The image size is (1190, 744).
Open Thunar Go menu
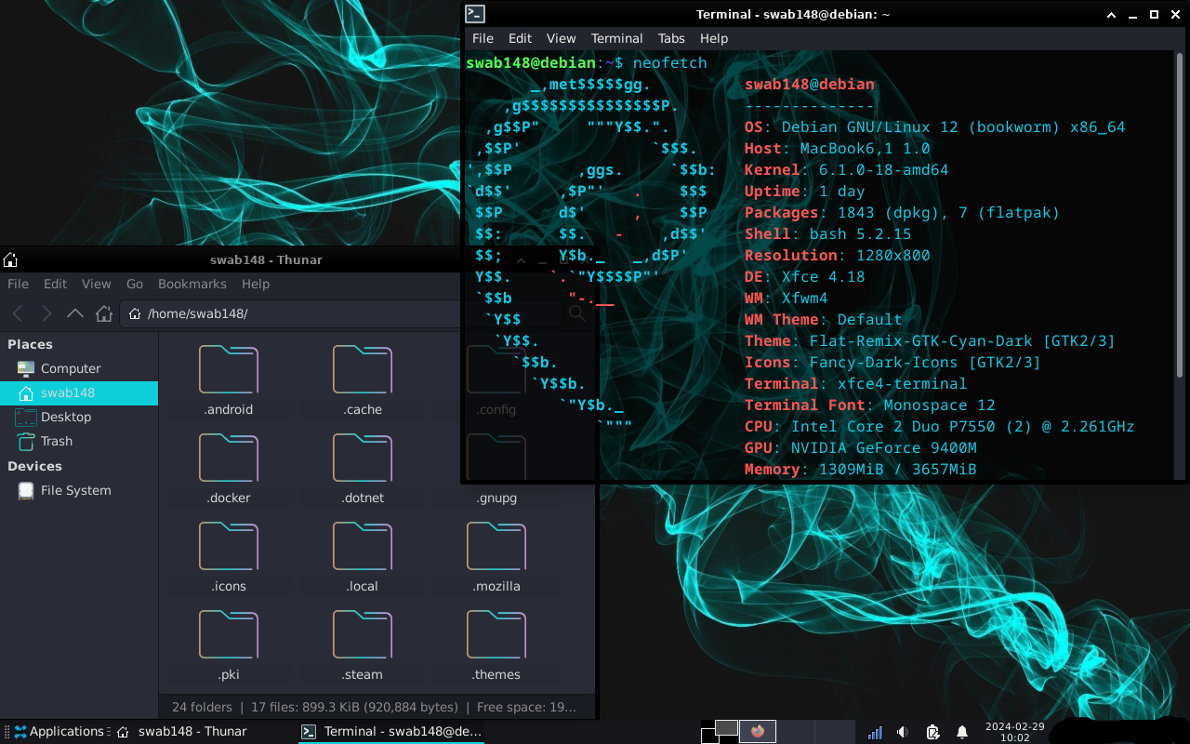click(135, 284)
